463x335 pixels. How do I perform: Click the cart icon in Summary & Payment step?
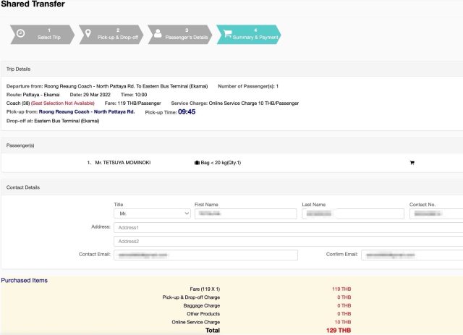[226, 34]
